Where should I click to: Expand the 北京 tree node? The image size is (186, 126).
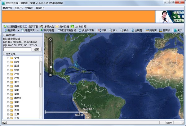pos(8,62)
